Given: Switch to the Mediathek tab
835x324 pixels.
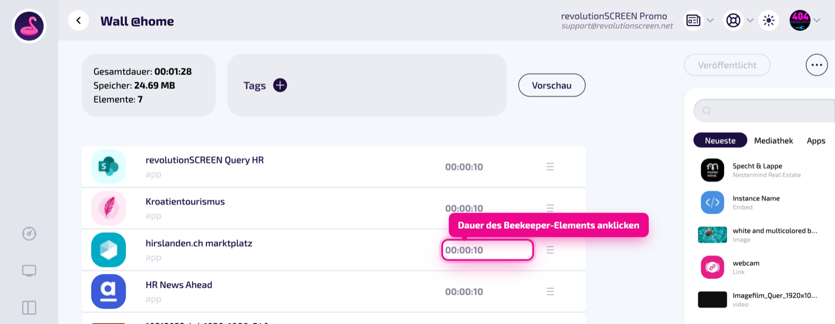Looking at the screenshot, I should 774,141.
